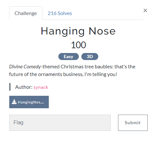Open the synack author link
The height and width of the screenshot is (144, 156).
pos(41,87)
